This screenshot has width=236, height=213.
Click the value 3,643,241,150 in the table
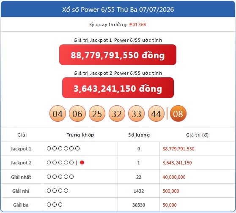[177, 163]
